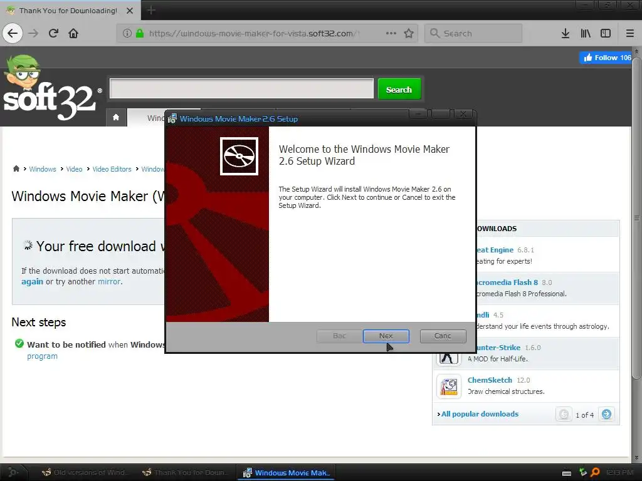Screen dimensions: 642x481
Task: Click the system tray clock
Action: tap(620, 472)
